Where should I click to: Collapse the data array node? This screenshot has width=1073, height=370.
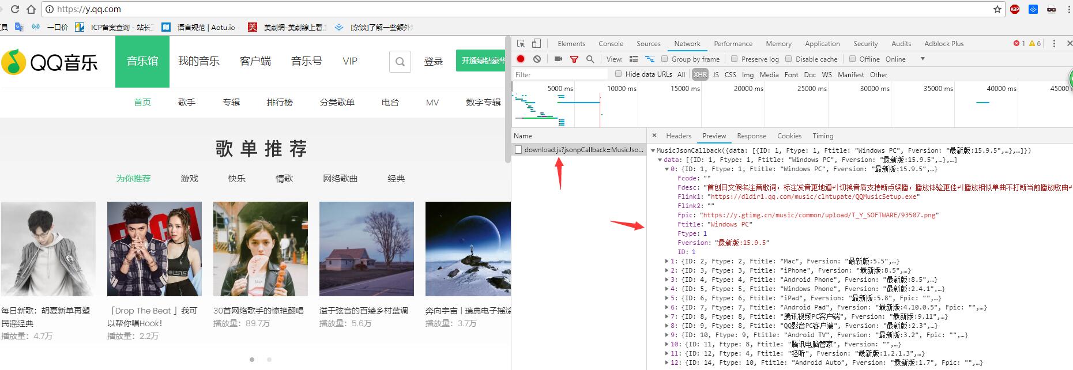point(660,160)
